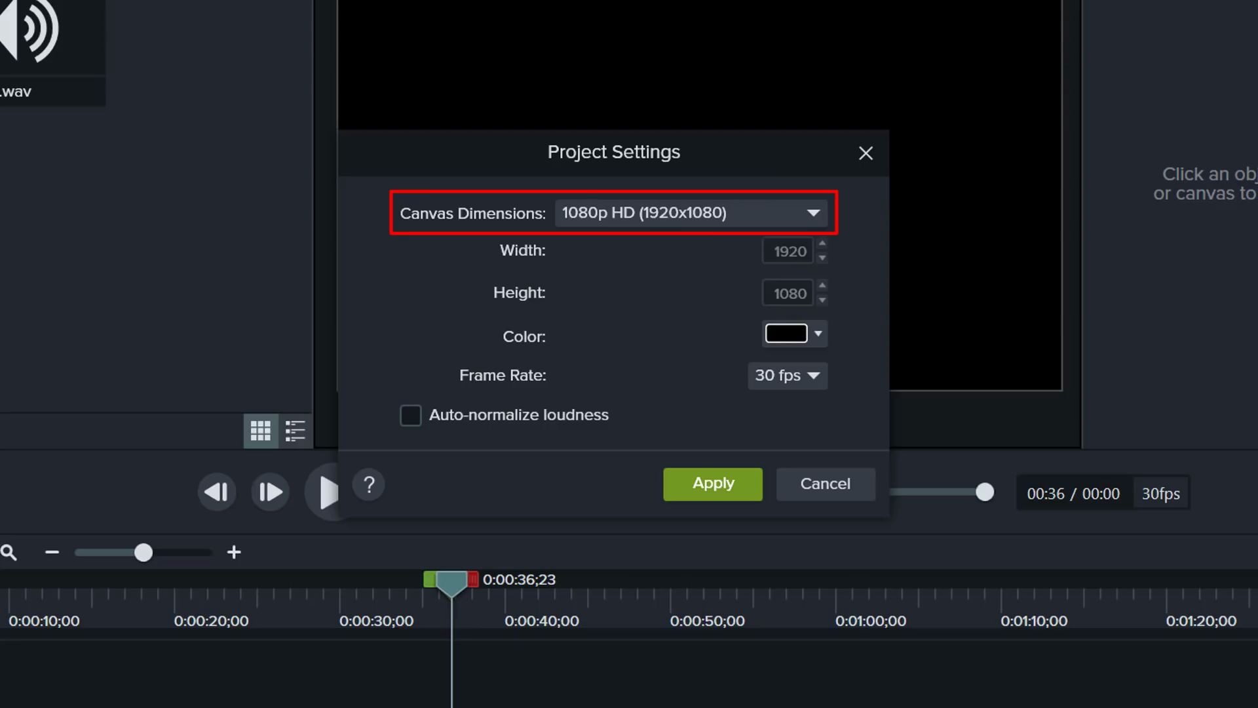Switch media bin to thumbnail grid view
Viewport: 1258px width, 708px height.
(x=260, y=431)
